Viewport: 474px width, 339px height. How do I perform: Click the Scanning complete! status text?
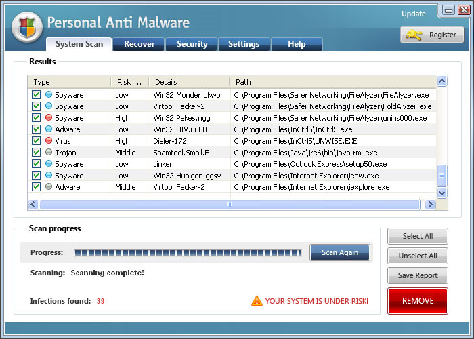click(x=107, y=273)
